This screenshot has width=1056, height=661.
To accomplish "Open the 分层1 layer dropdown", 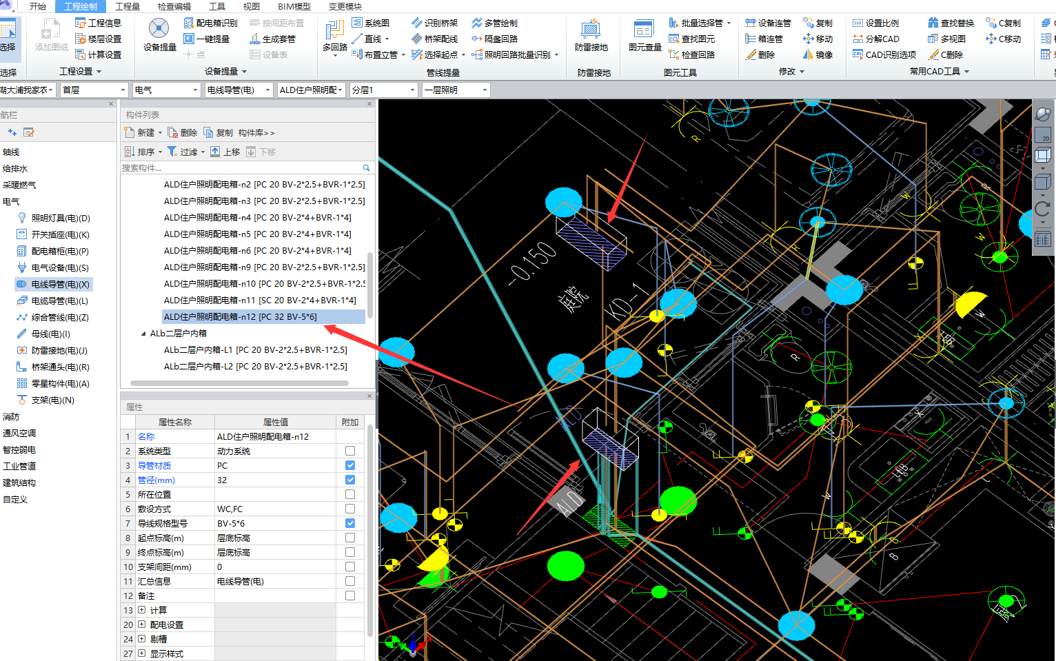I will click(383, 90).
